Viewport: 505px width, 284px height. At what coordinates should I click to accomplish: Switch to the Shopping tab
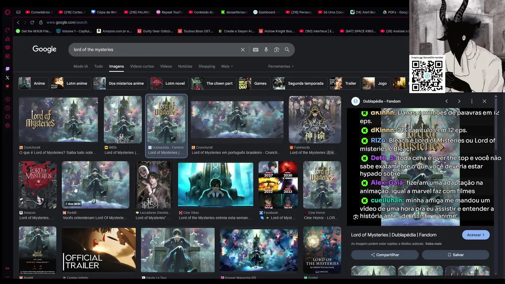point(207,66)
